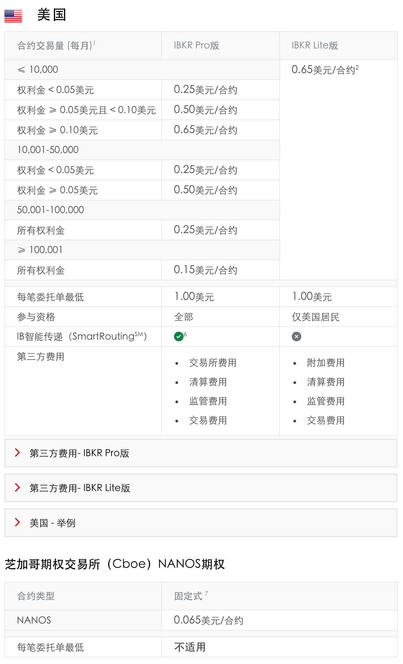Screen dimensions: 403x664
Task: Expand the 第三方费用- IBKR Lite版 section
Action: tap(80, 488)
